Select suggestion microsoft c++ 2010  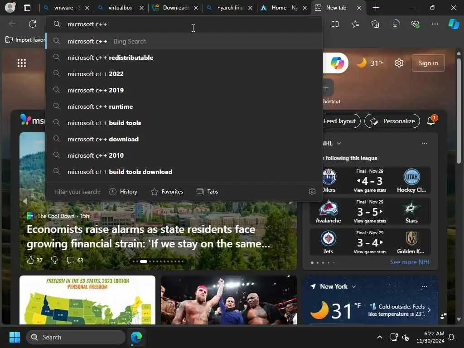pyautogui.click(x=184, y=155)
